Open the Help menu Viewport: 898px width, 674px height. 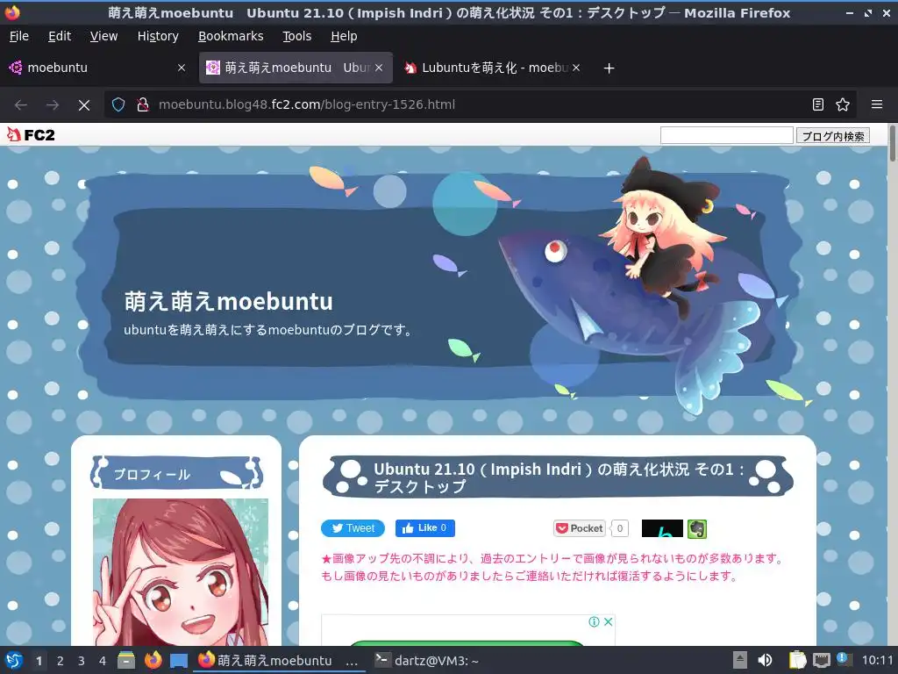point(344,36)
